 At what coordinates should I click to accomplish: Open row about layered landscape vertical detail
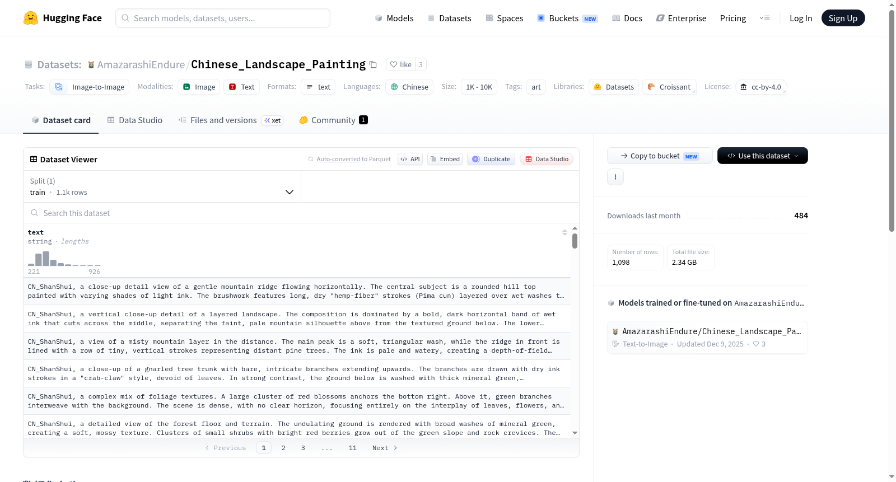[x=297, y=319]
